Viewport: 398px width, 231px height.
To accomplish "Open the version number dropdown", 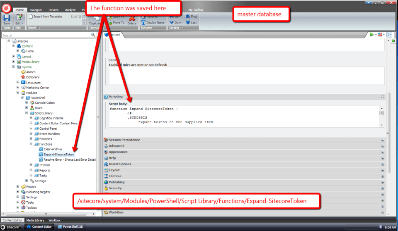I will 389,35.
